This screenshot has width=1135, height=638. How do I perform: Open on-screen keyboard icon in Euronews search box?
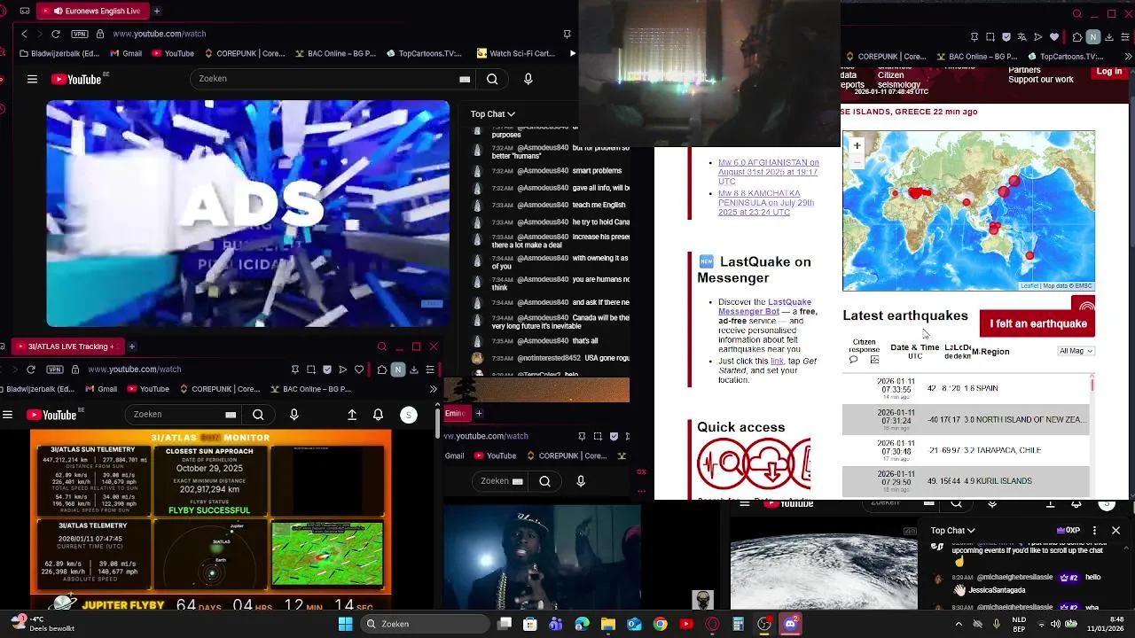point(465,79)
